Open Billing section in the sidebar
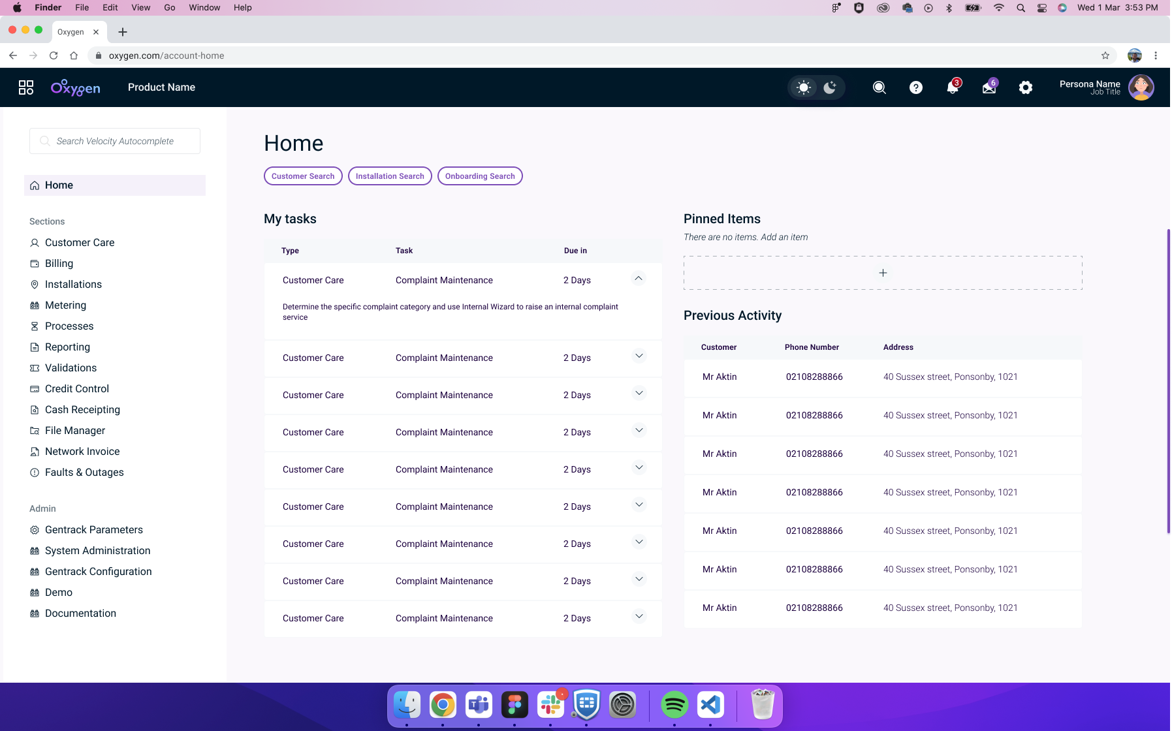This screenshot has height=731, width=1172. [x=59, y=264]
